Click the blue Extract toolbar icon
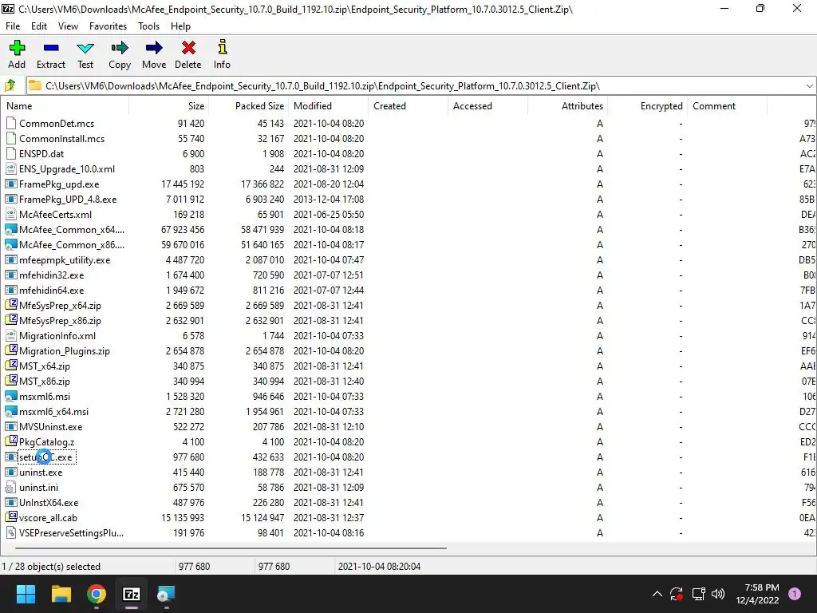Viewport: 817px width, 613px height. point(51,48)
